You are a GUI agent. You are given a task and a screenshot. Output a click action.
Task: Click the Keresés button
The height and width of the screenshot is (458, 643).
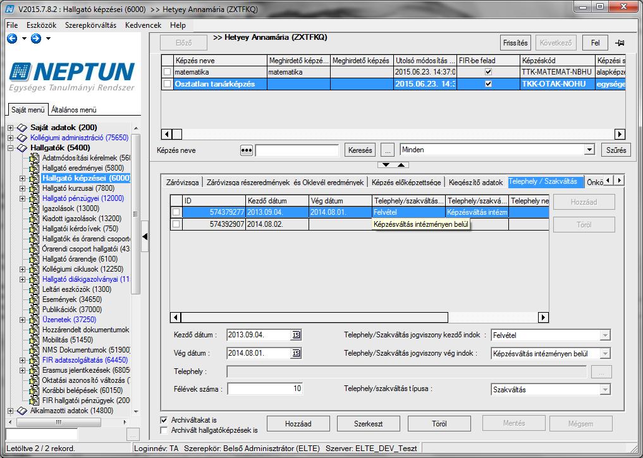click(360, 150)
